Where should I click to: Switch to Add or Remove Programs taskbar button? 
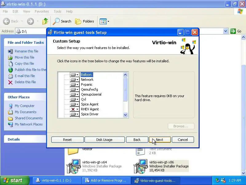tap(106, 180)
